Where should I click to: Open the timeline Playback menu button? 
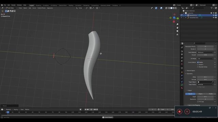pos(9,109)
